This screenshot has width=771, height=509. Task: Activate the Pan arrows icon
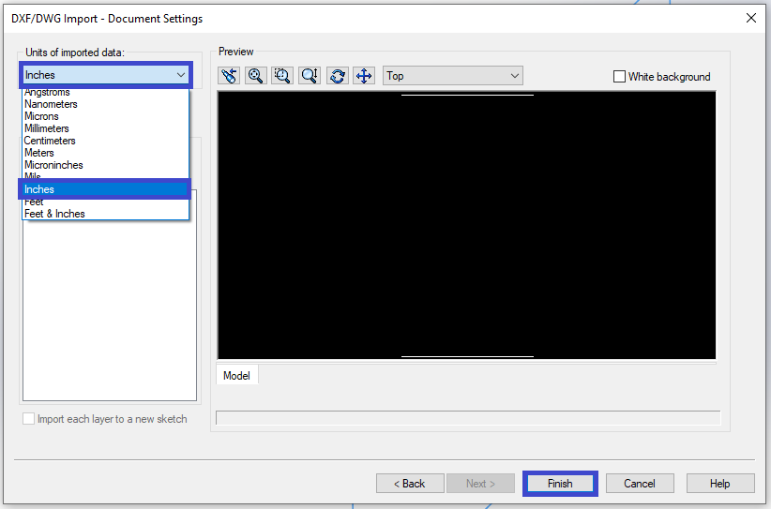[x=364, y=76]
